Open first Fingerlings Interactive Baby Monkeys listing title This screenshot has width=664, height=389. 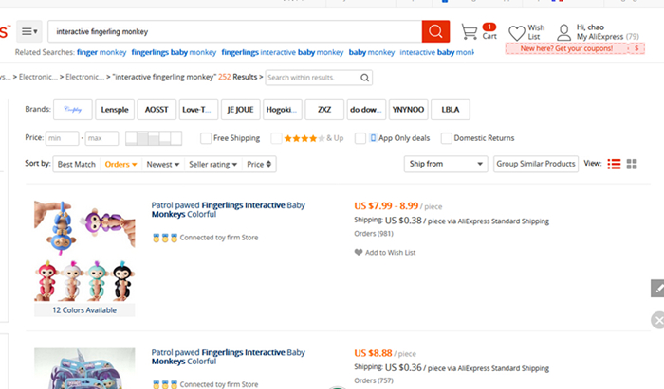point(229,210)
